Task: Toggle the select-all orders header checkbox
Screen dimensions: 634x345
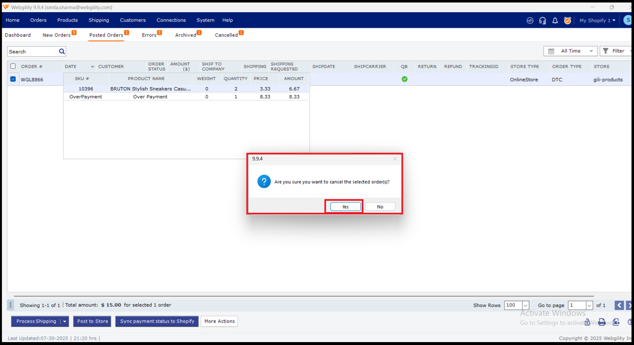Action: [x=13, y=66]
